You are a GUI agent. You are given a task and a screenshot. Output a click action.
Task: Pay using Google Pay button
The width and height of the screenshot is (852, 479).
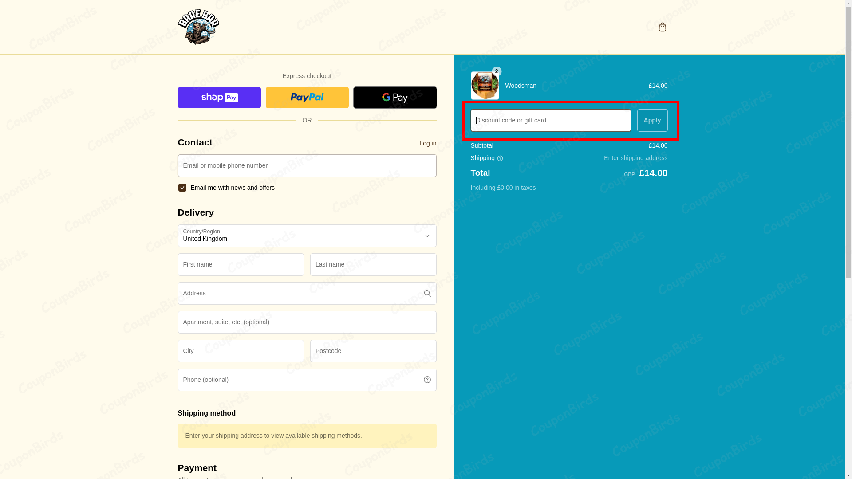(395, 98)
